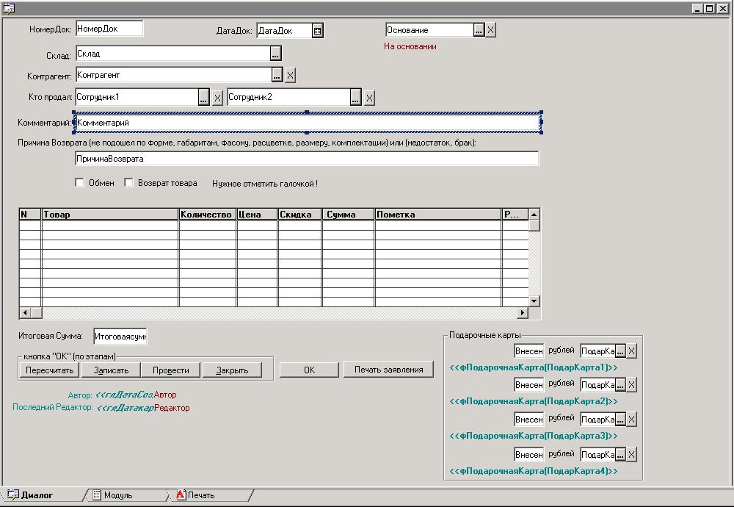Clear the gift card above the ПодарКарта3 label
The height and width of the screenshot is (507, 734).
[631, 420]
